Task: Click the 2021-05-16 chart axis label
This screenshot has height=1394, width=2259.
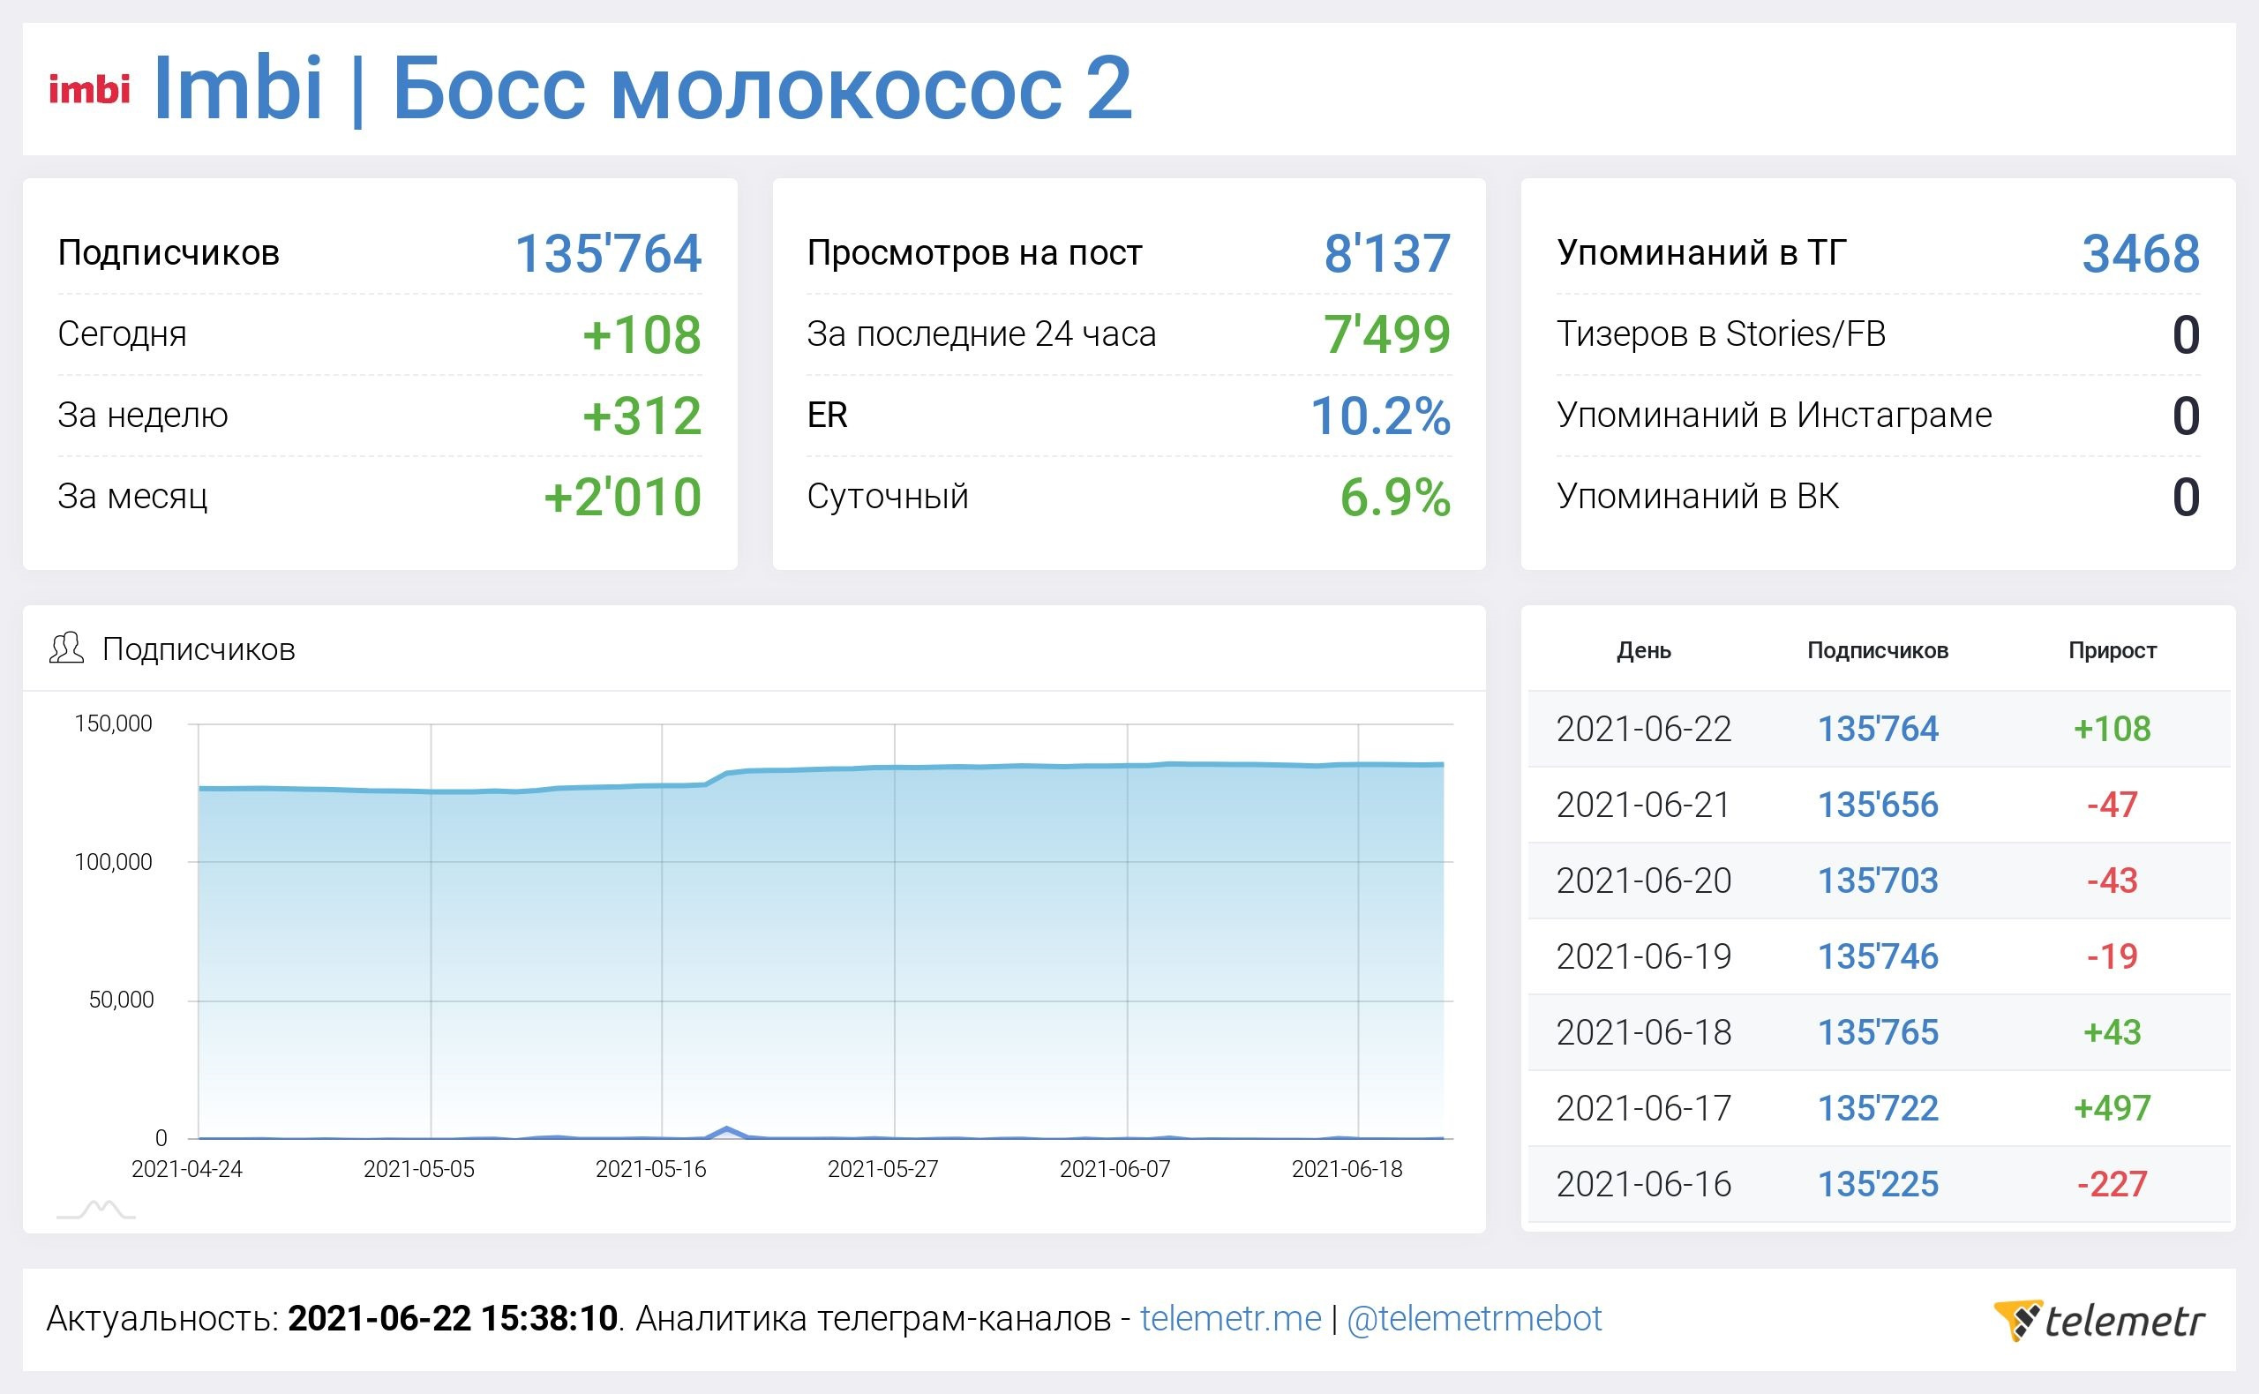Action: click(650, 1169)
